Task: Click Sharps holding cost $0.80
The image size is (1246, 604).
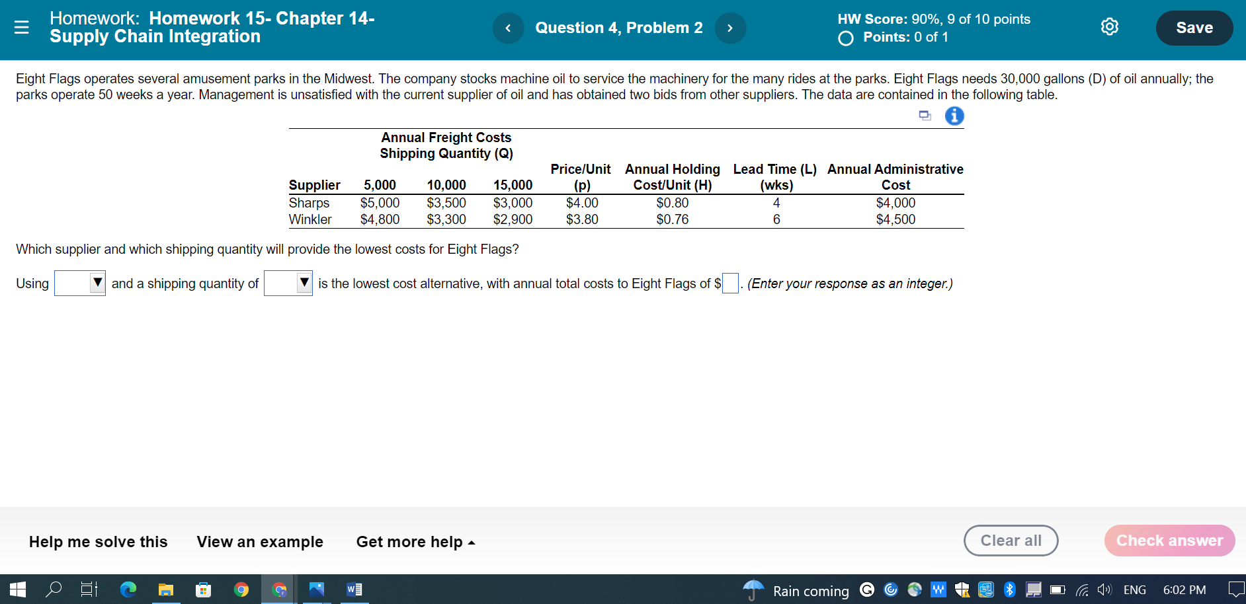Action: click(x=673, y=203)
